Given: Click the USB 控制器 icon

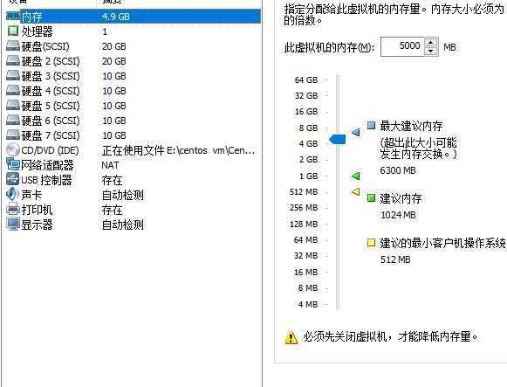Looking at the screenshot, I should (x=13, y=180).
